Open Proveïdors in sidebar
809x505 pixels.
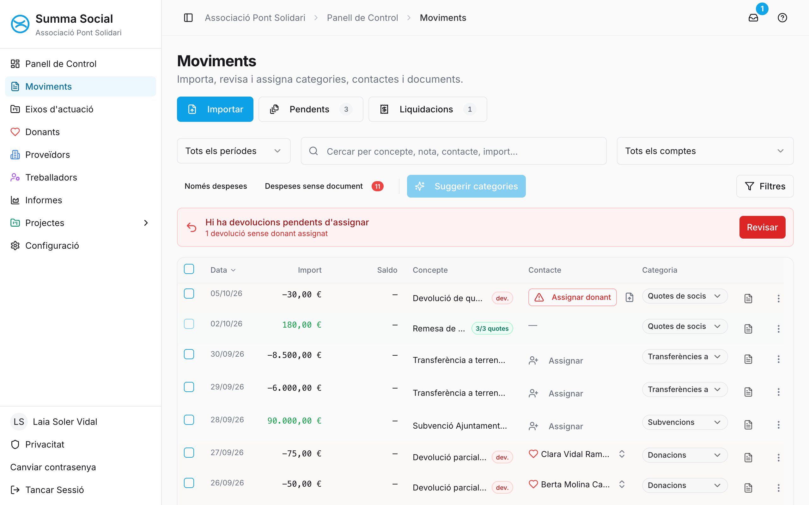81,155
